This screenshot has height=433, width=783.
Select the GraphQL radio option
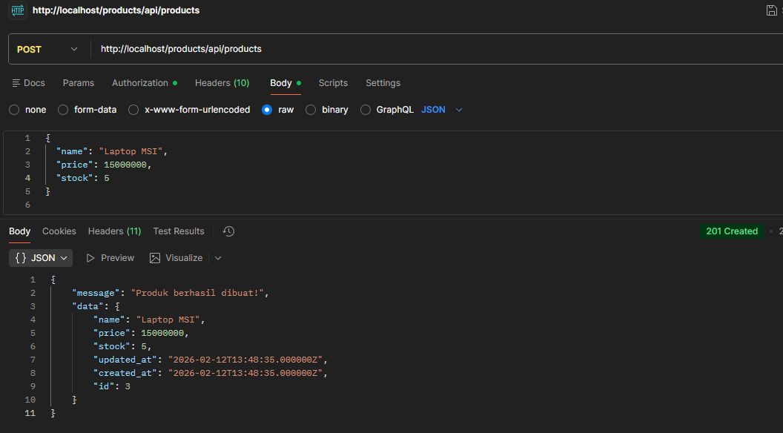[x=365, y=110]
